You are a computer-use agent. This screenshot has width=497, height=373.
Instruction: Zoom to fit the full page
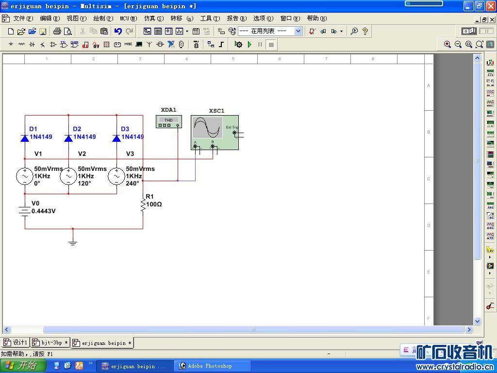pos(480,44)
